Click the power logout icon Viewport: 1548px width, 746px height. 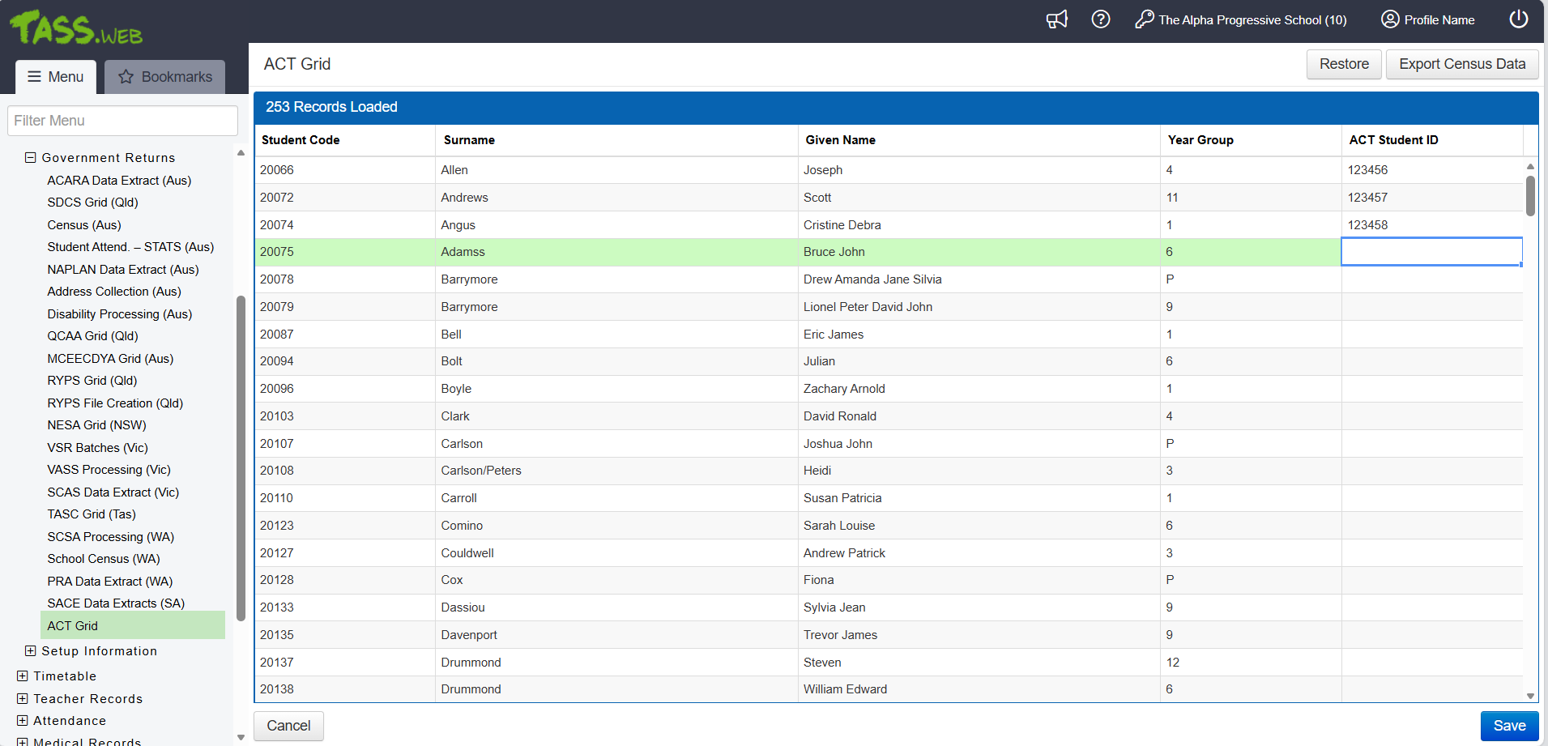(x=1518, y=19)
